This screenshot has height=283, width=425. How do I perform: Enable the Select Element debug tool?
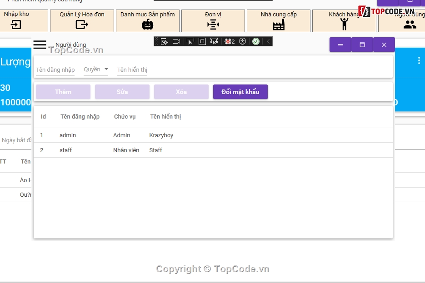click(x=190, y=41)
